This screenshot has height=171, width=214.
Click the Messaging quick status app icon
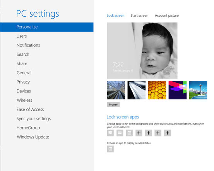click(x=110, y=133)
